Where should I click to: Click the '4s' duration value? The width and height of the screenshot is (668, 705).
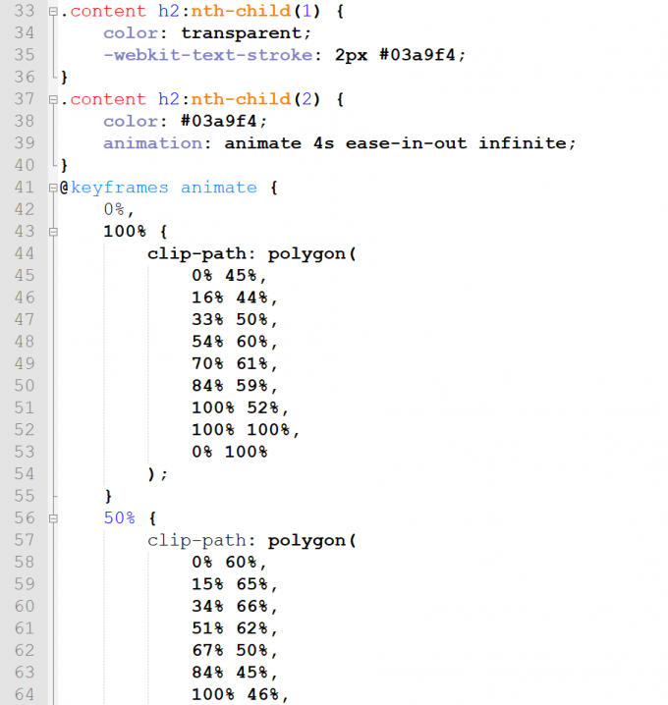click(324, 143)
